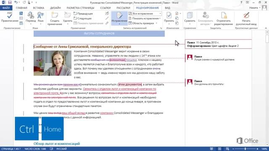Expand the reject change dropdown arrow
269x151 pixels.
180,13
